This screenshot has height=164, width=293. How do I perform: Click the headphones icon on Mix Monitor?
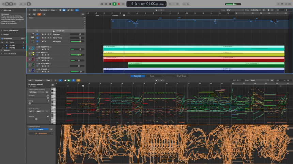[33, 41]
